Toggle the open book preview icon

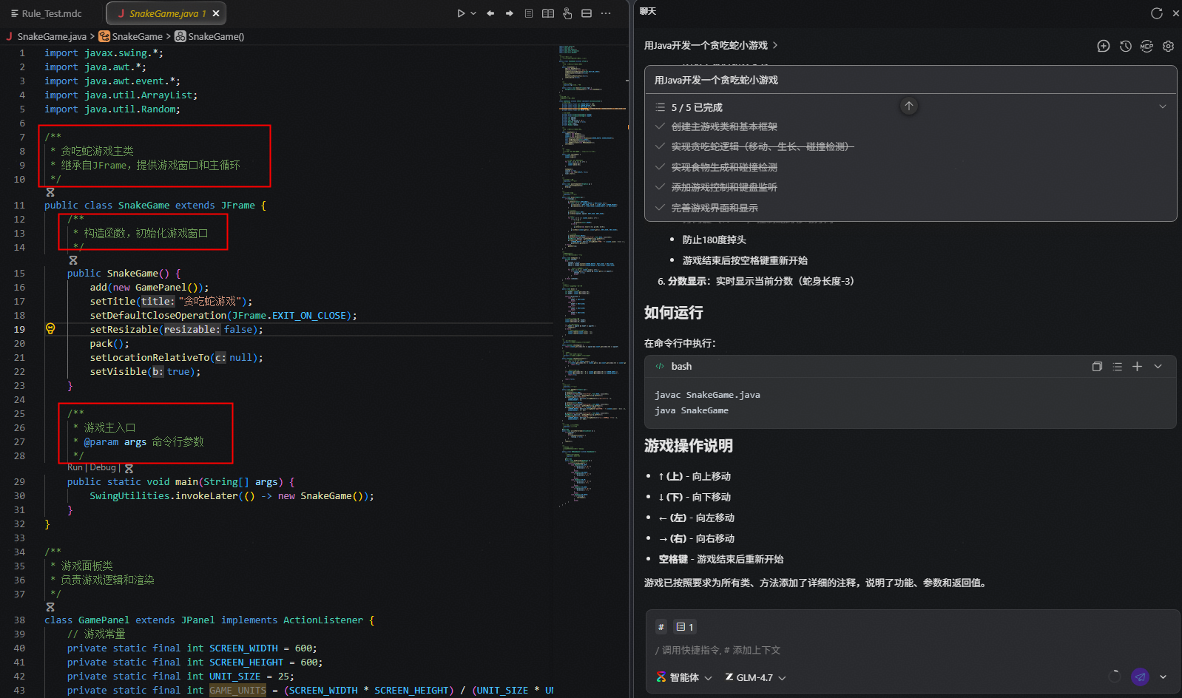pyautogui.click(x=548, y=13)
